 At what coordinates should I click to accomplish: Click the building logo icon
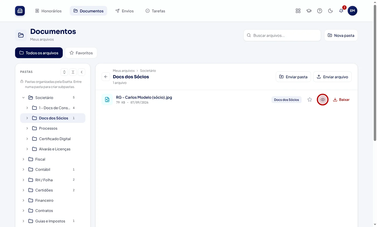20,11
